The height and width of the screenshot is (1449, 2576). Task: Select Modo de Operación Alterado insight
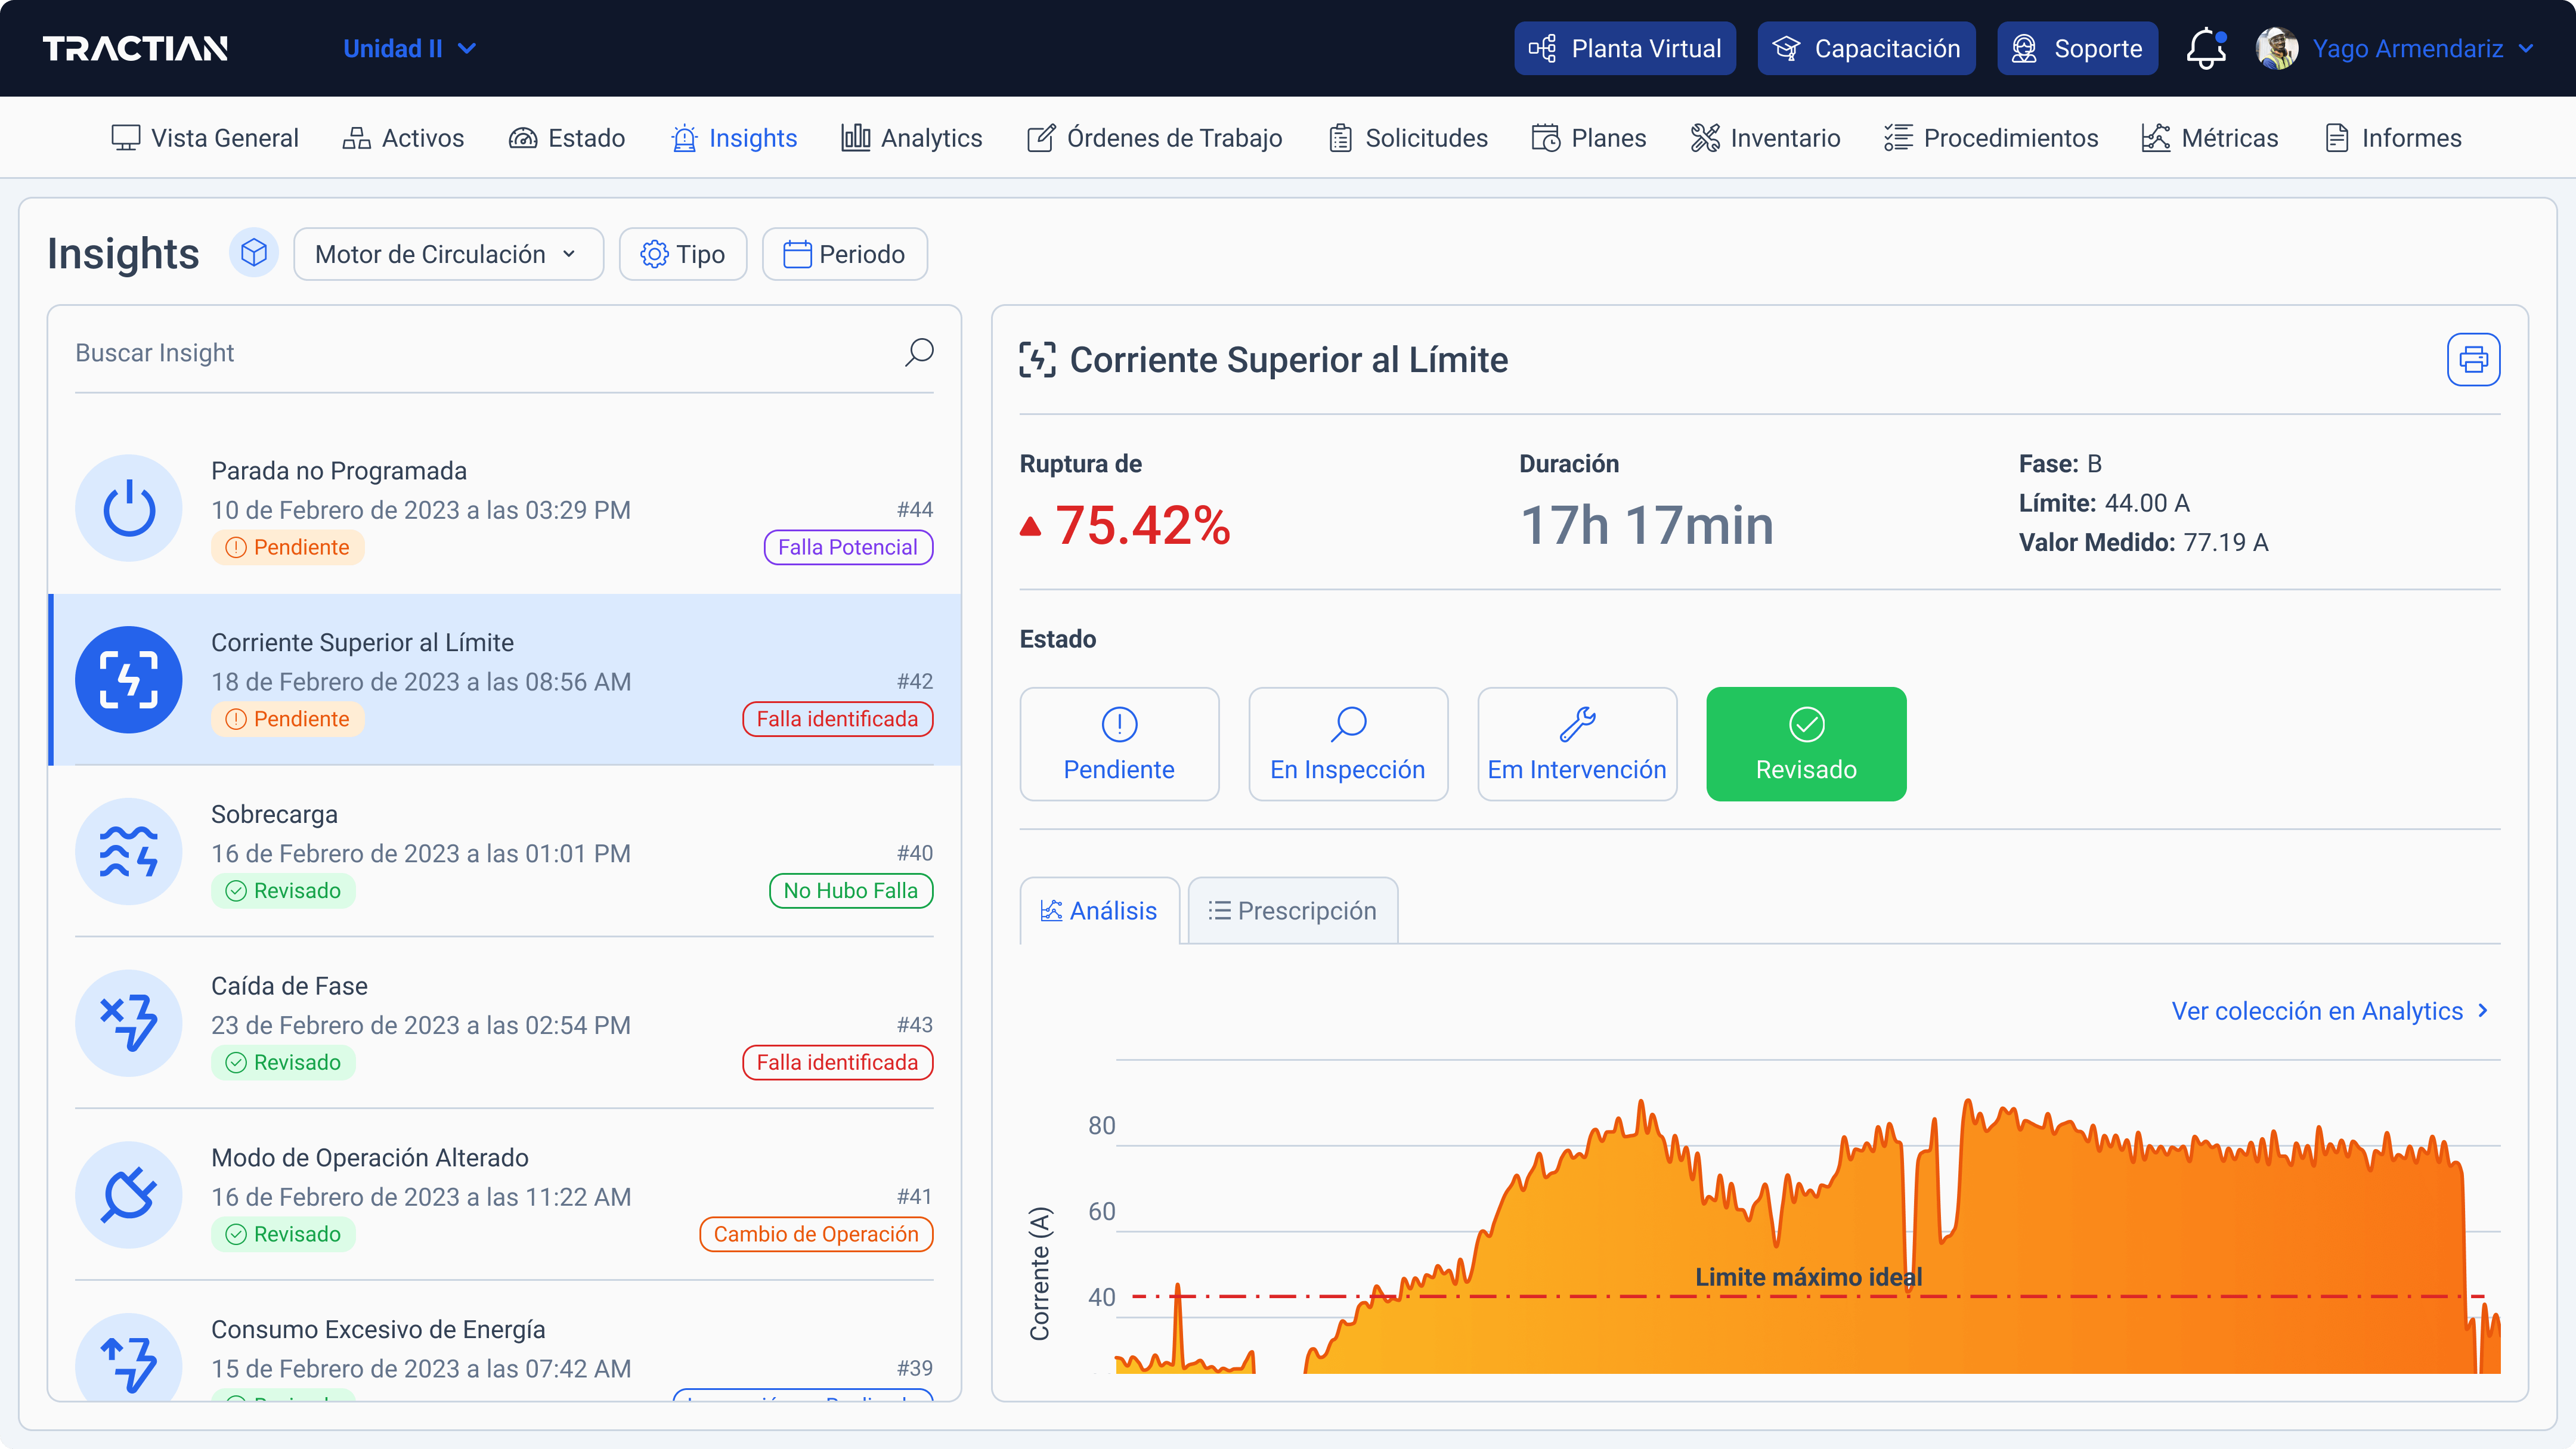(x=504, y=1195)
